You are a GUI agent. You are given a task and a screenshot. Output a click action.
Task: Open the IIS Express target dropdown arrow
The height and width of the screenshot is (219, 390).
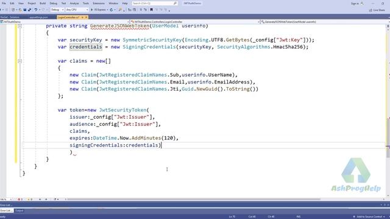(x=107, y=10)
